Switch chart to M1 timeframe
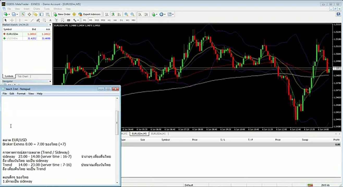 [x=84, y=20]
